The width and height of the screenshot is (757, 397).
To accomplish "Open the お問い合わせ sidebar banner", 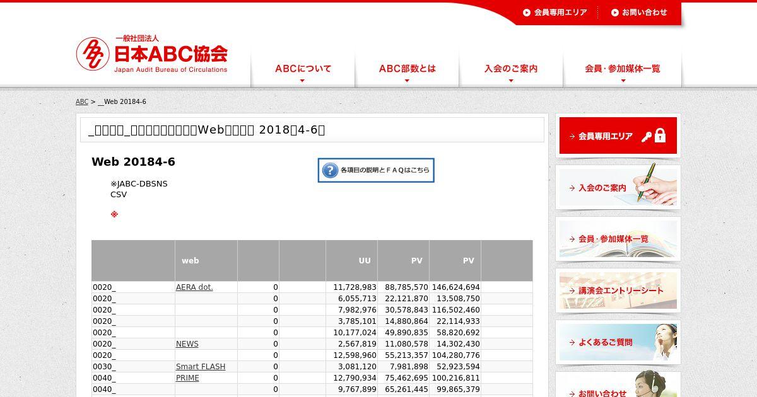I will pos(618,386).
